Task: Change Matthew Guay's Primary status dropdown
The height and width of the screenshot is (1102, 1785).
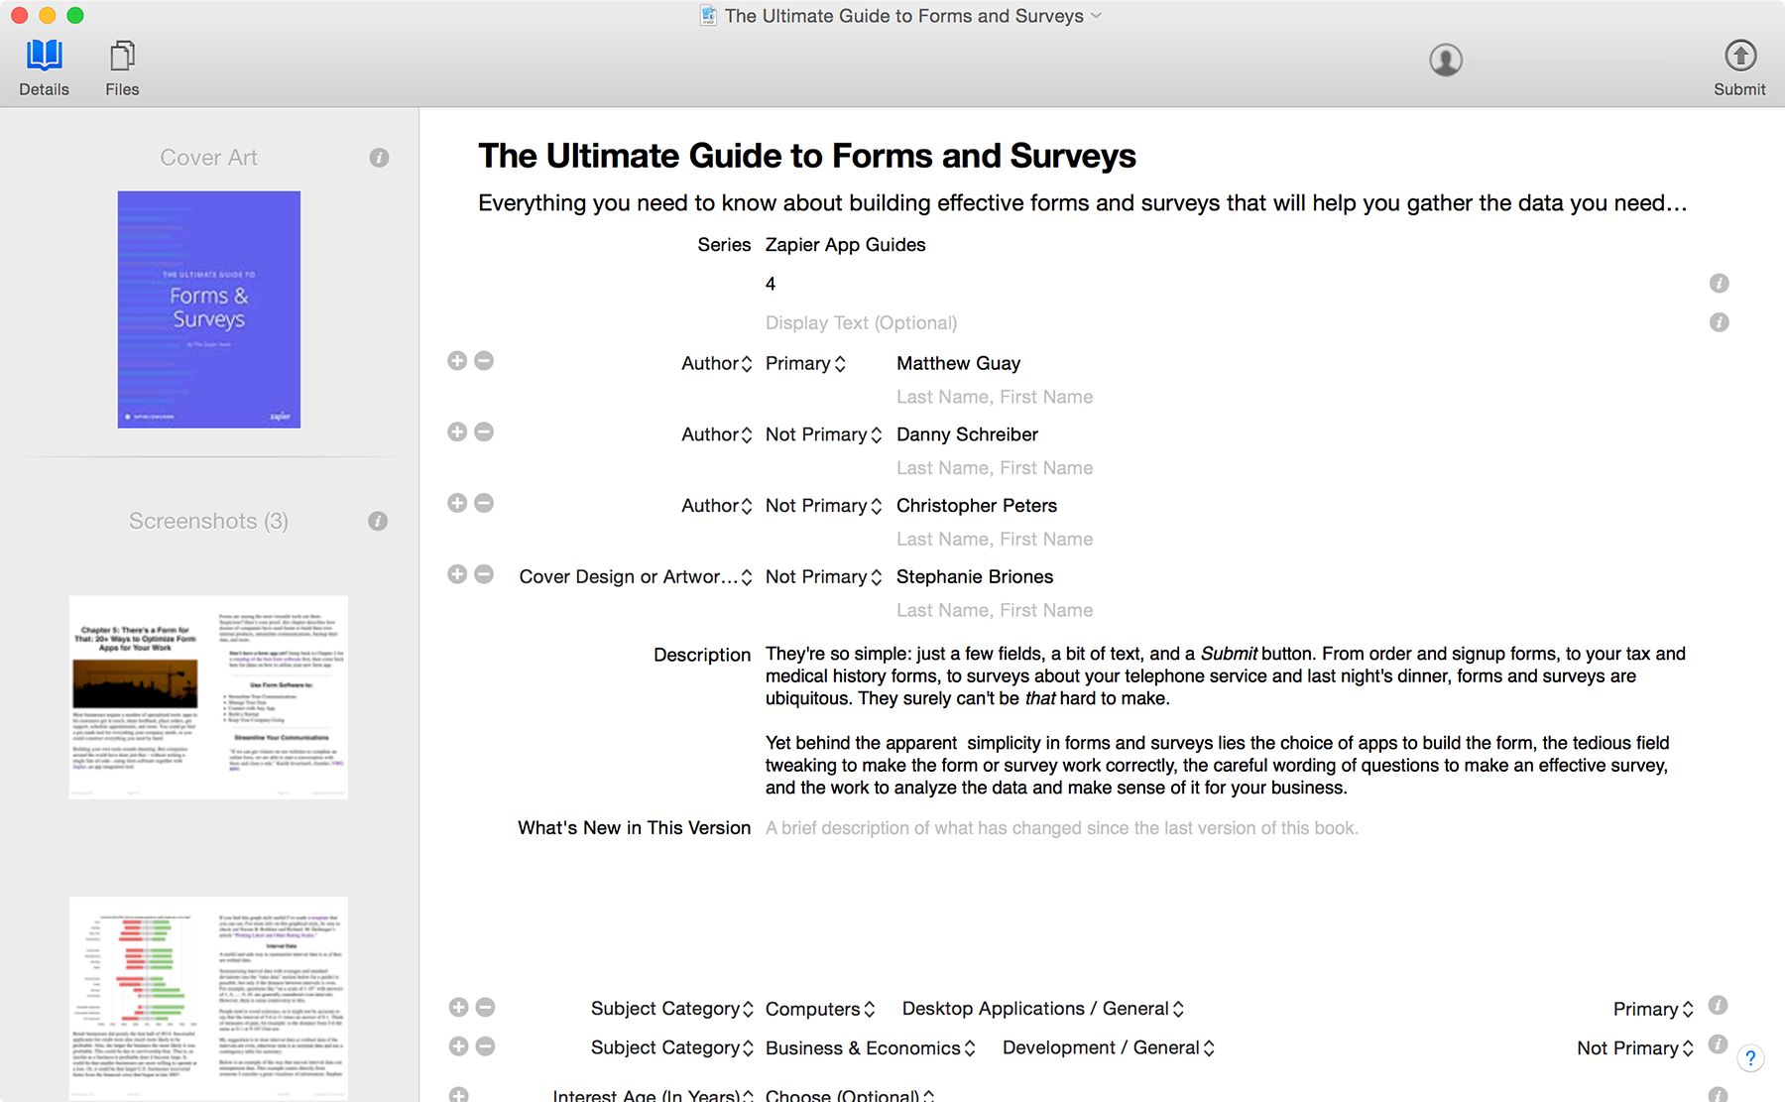Action: pos(805,364)
